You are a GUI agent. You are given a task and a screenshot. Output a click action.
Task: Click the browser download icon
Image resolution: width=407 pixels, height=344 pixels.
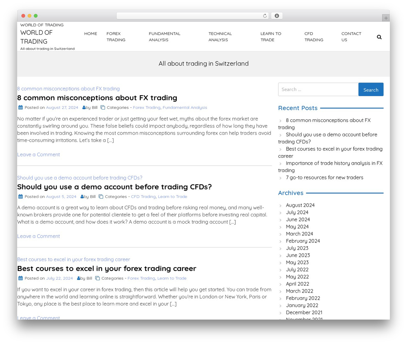coord(277,16)
